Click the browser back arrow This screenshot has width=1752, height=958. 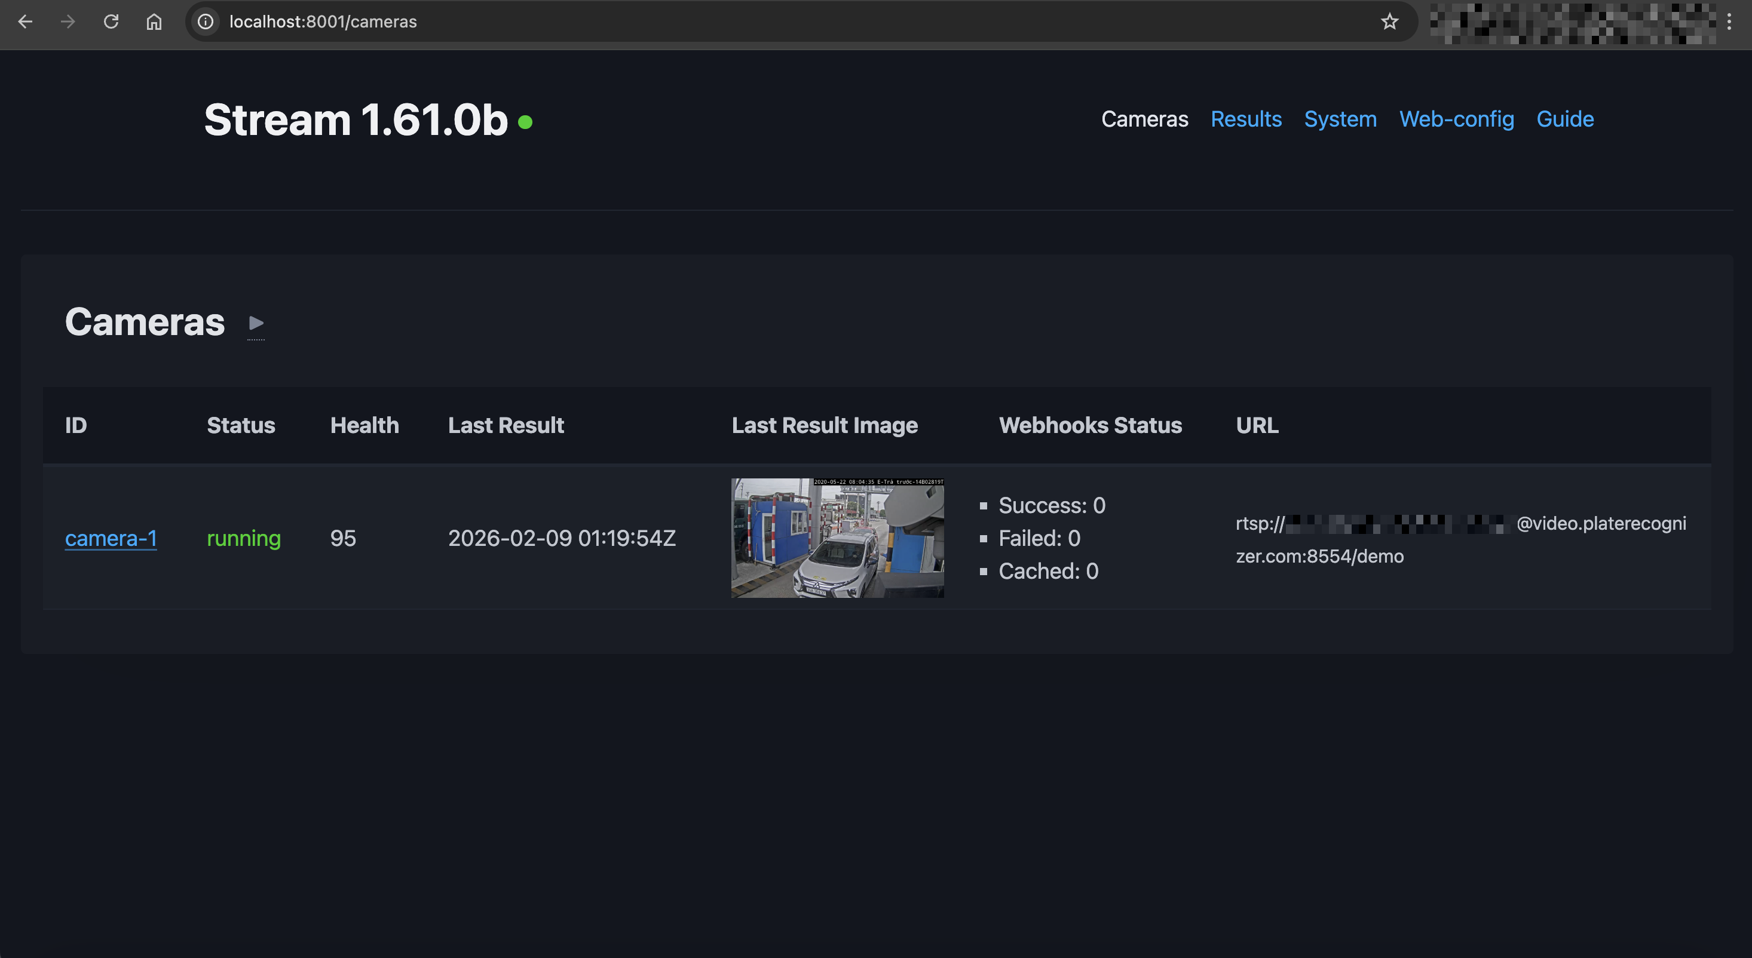pos(25,22)
